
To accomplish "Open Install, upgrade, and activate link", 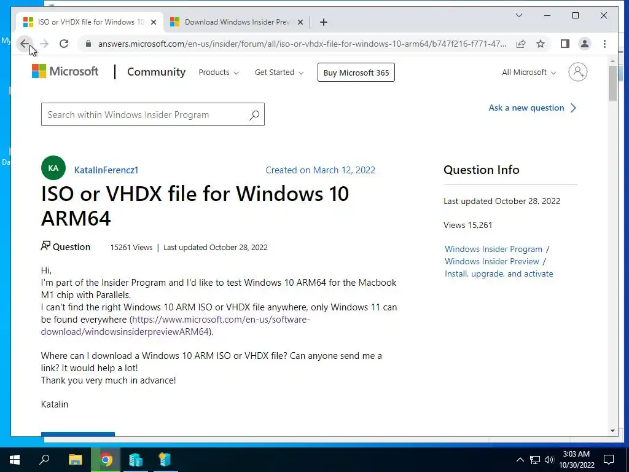I will click(499, 273).
